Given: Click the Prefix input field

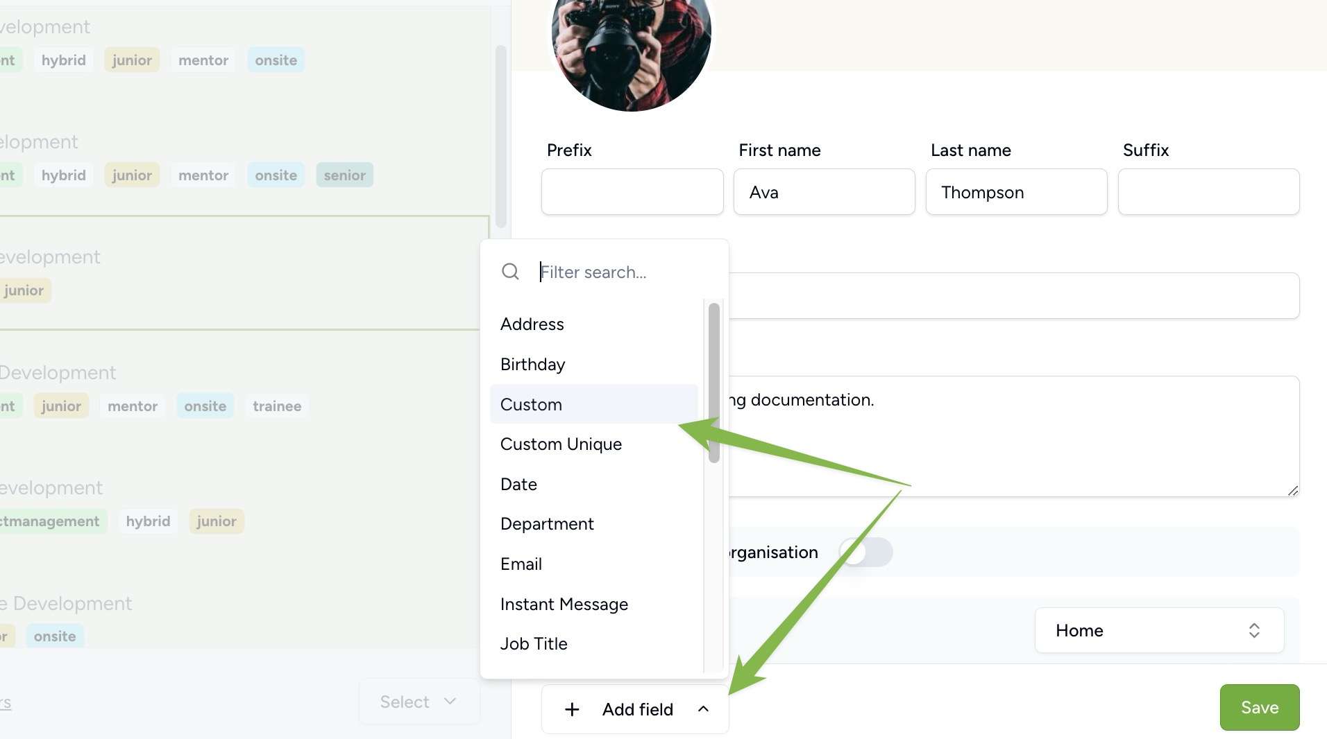Looking at the screenshot, I should (632, 192).
